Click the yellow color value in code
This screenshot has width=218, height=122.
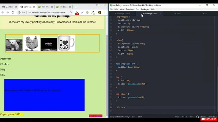144,27
